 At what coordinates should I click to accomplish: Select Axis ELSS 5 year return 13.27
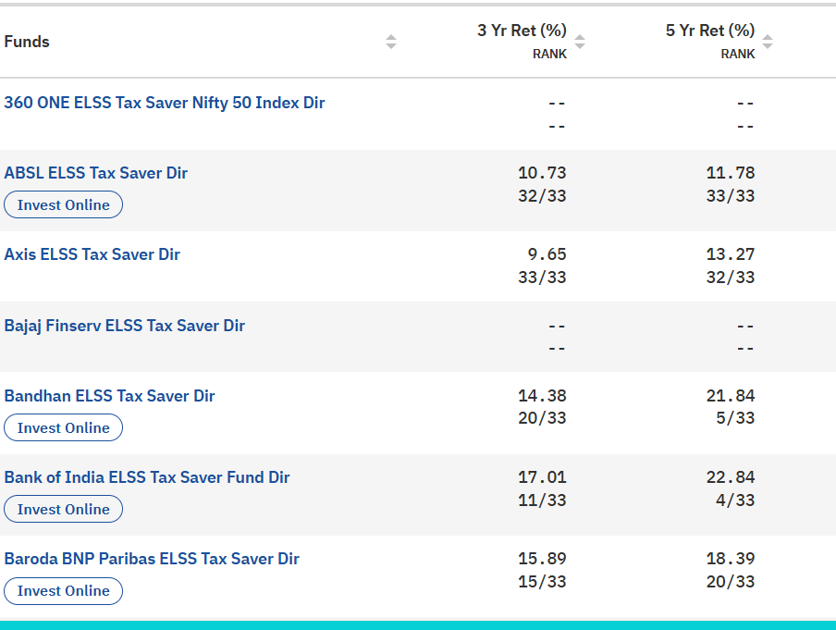point(731,254)
